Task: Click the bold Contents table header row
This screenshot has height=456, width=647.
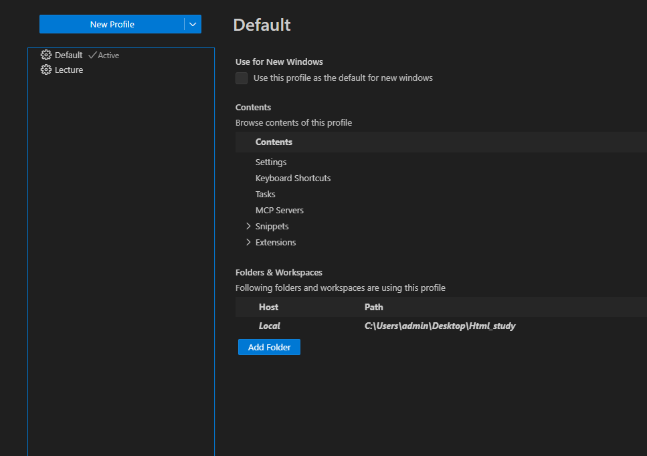Action: point(274,142)
